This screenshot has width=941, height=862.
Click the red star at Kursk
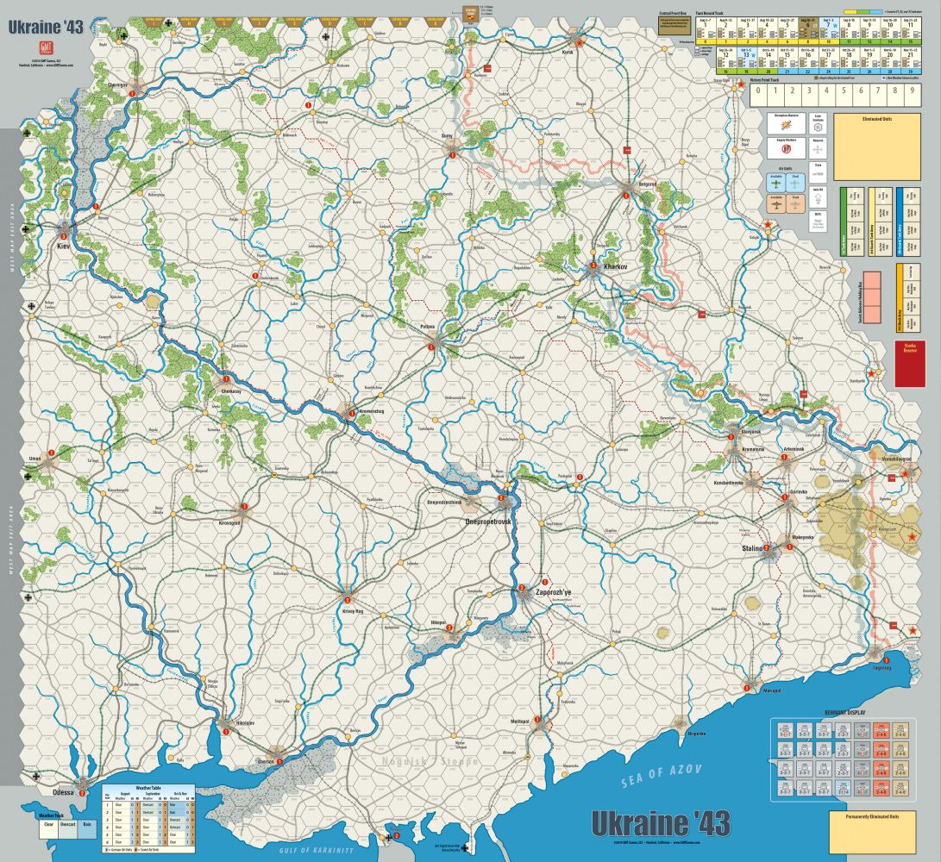(x=580, y=43)
